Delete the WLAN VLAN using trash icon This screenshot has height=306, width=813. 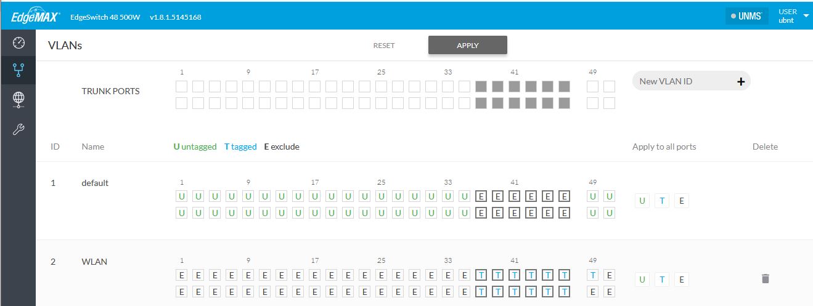click(x=766, y=279)
